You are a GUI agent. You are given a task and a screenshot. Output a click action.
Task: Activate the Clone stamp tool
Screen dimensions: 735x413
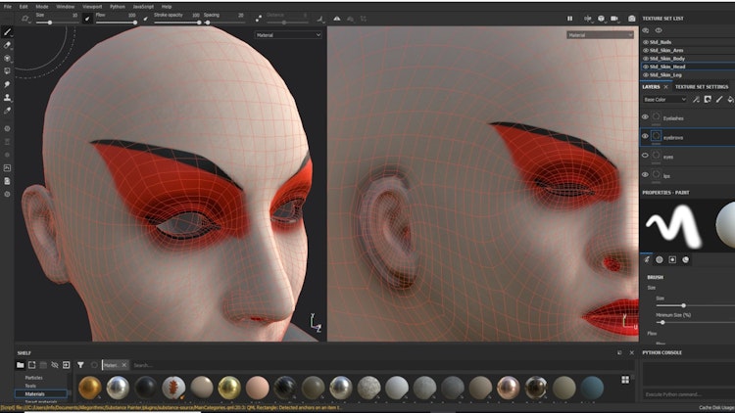tap(8, 98)
